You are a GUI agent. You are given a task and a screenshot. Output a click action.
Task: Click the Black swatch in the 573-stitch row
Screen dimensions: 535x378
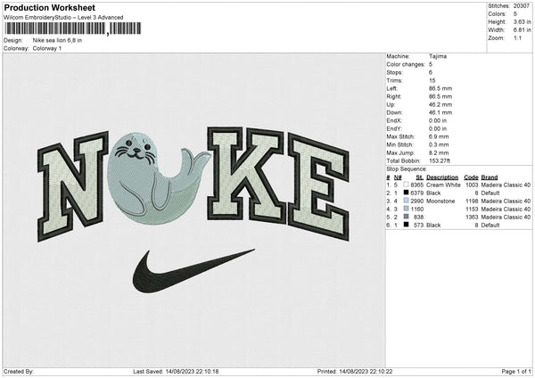point(406,225)
